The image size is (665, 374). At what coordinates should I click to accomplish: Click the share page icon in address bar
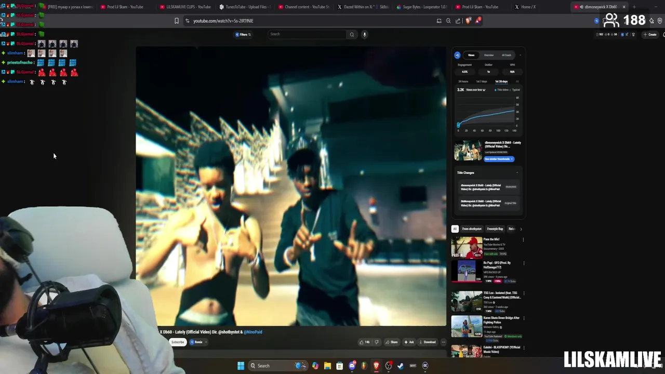[458, 21]
